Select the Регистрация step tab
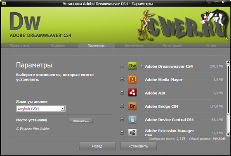This screenshot has width=231, height=156. click(172, 45)
